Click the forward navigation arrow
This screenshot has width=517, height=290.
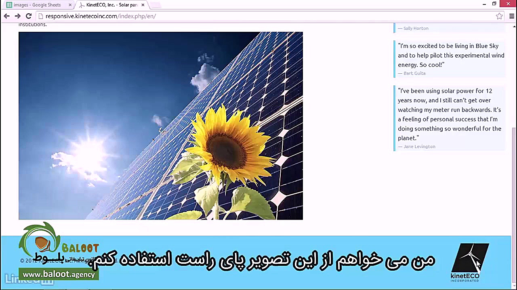[17, 16]
